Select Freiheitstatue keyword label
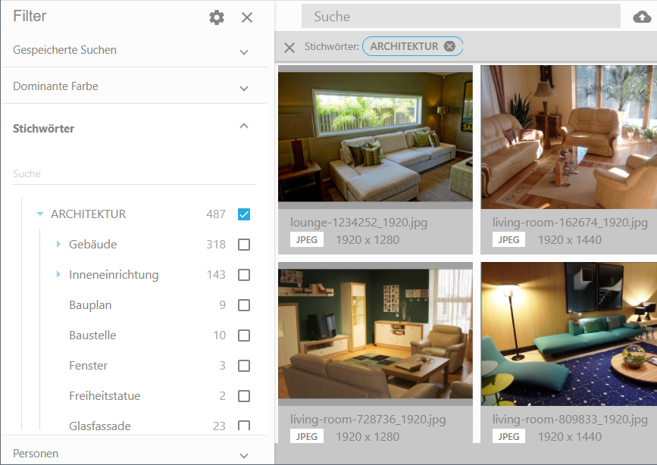 [x=105, y=396]
